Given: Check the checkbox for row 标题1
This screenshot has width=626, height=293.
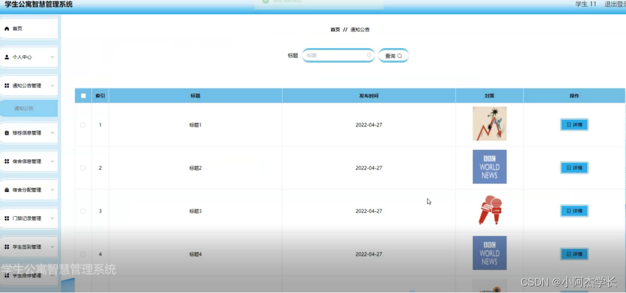Looking at the screenshot, I should click(83, 125).
